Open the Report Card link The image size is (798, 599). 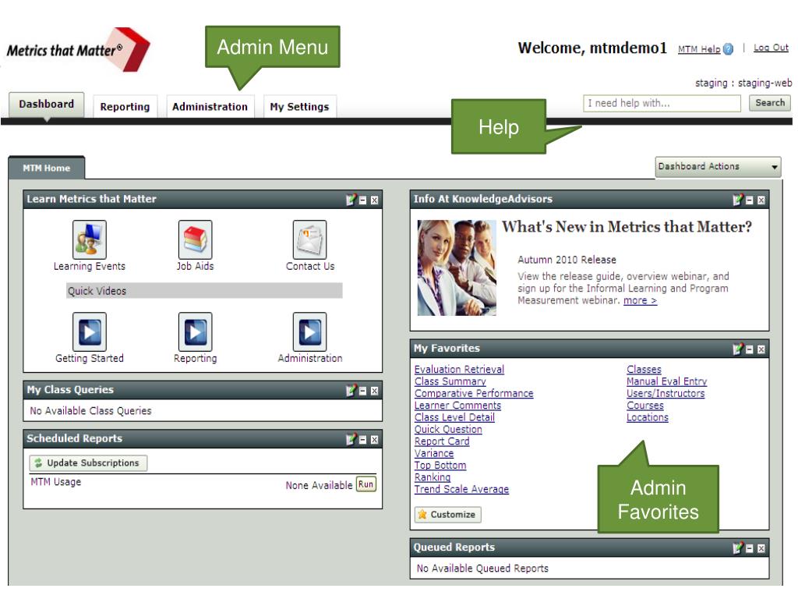pyautogui.click(x=442, y=441)
